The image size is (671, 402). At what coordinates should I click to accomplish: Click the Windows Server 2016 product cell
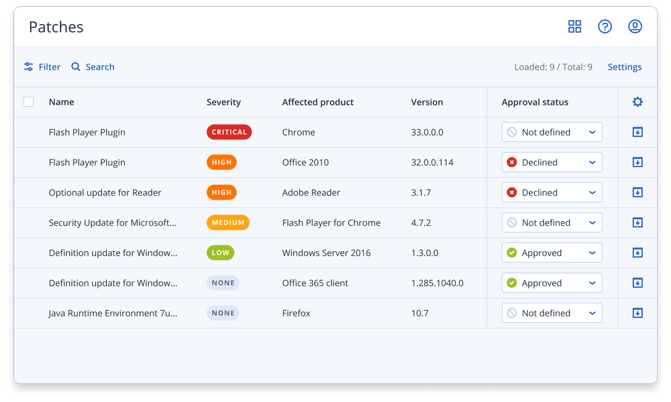[x=326, y=253]
